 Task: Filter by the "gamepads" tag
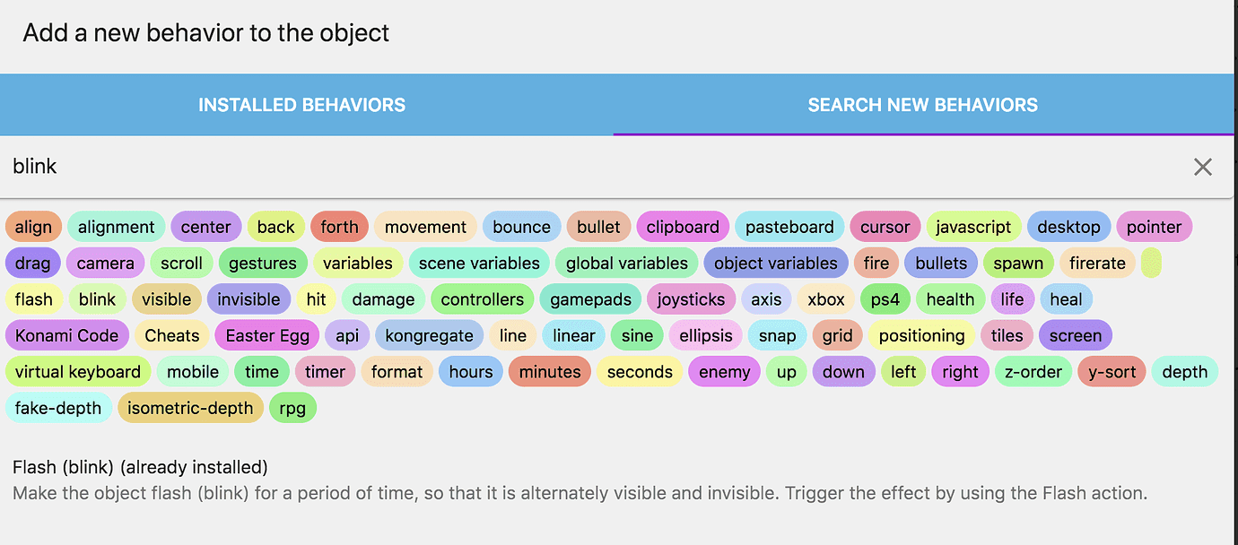click(591, 299)
